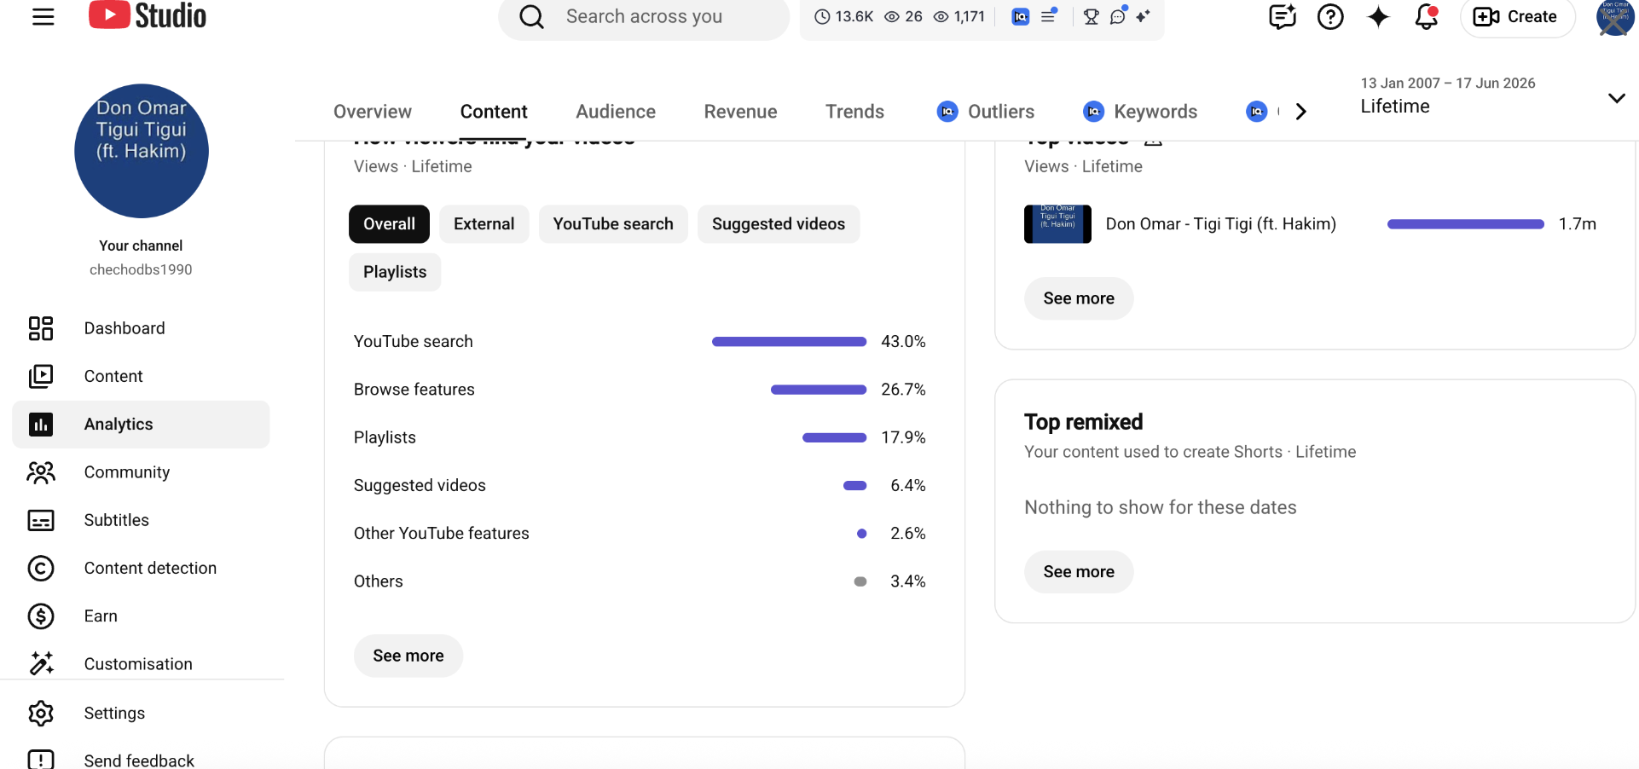
Task: Open the AI comments message icon
Action: 1282,16
